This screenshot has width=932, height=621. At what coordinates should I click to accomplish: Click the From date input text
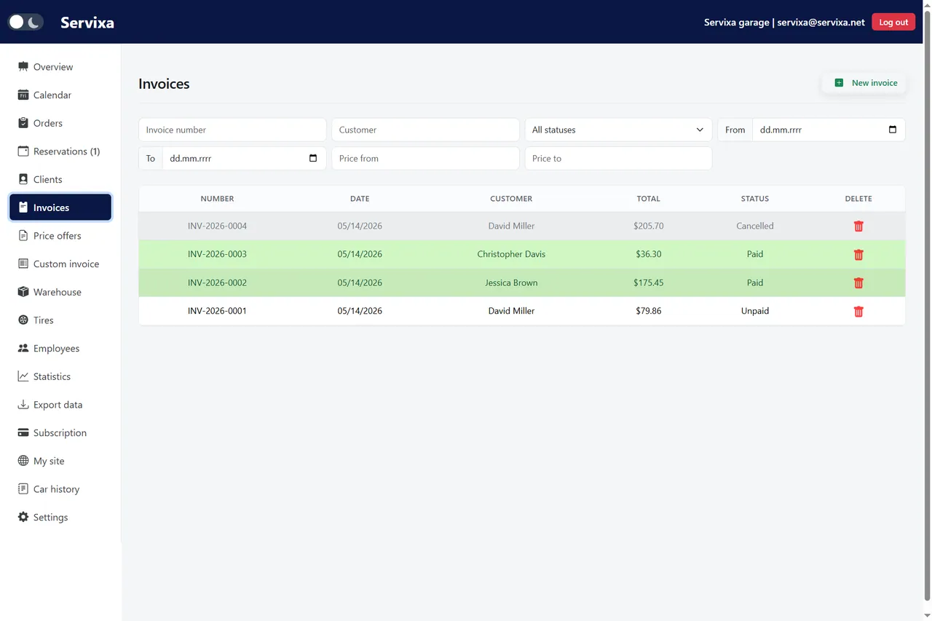[x=781, y=130]
